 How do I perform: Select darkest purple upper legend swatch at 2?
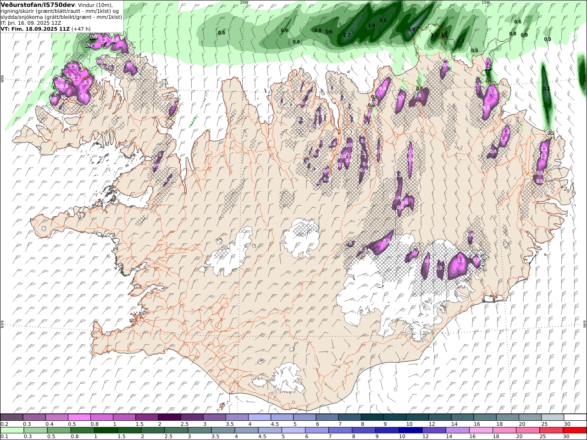(x=169, y=417)
